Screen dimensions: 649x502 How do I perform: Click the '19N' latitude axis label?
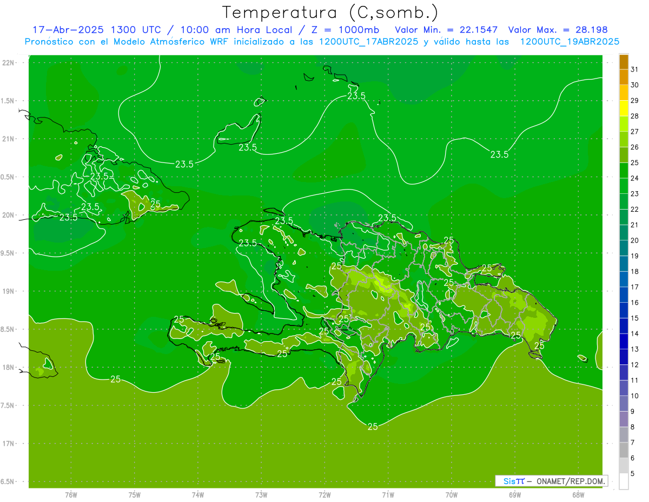tap(7, 291)
